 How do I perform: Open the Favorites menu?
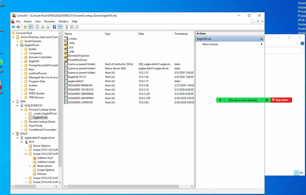(49, 22)
